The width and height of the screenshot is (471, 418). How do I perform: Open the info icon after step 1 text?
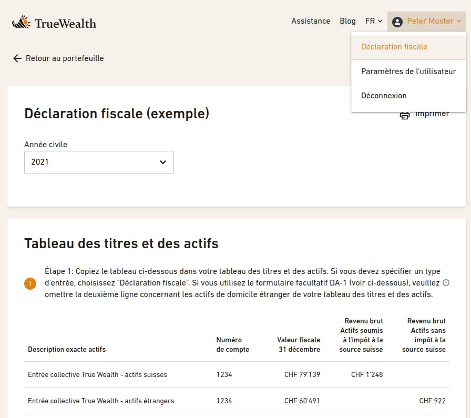pos(446,283)
